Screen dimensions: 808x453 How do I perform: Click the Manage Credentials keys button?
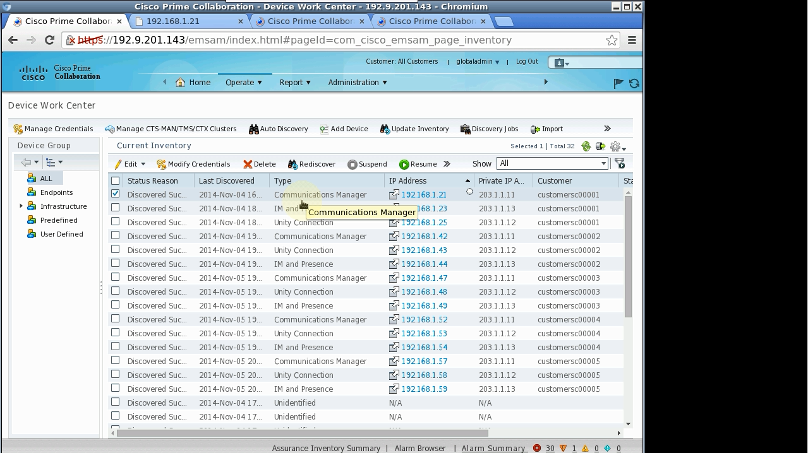tap(54, 129)
